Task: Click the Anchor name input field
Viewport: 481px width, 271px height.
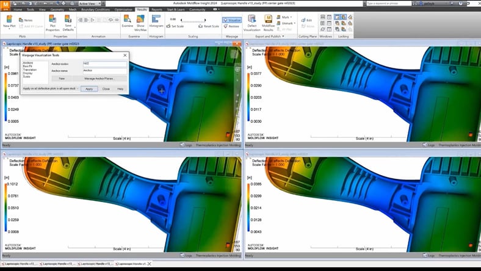Action: [105, 71]
